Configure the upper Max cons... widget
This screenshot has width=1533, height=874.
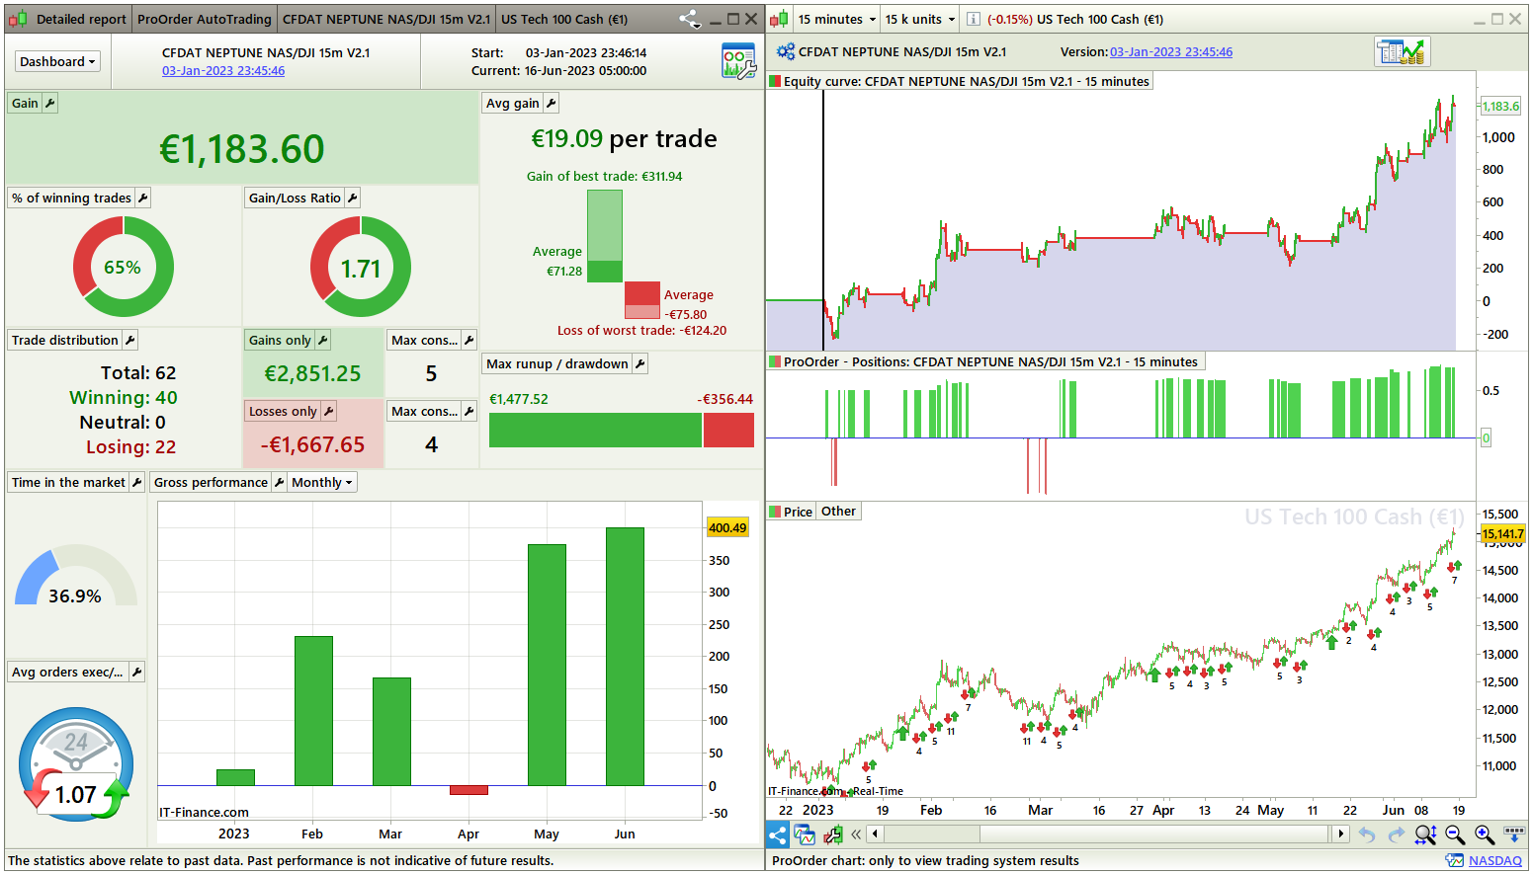click(469, 340)
